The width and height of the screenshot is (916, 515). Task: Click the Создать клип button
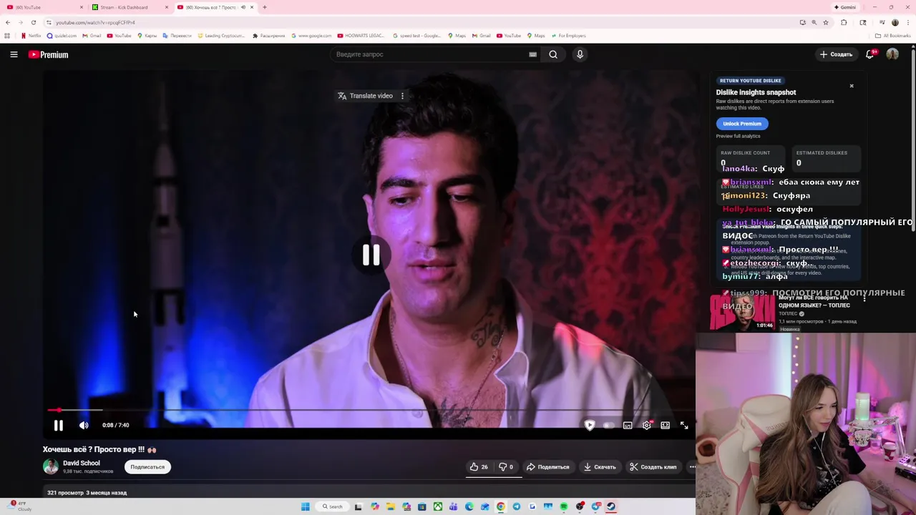(x=653, y=467)
